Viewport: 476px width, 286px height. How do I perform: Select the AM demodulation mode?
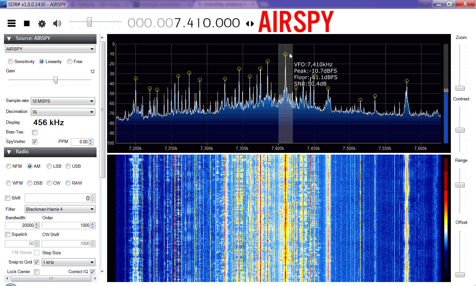30,166
